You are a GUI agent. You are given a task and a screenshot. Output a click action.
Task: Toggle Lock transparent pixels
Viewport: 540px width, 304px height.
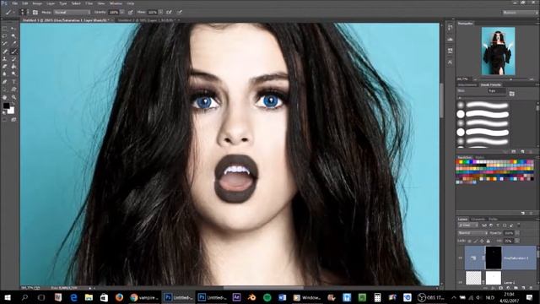click(x=470, y=241)
